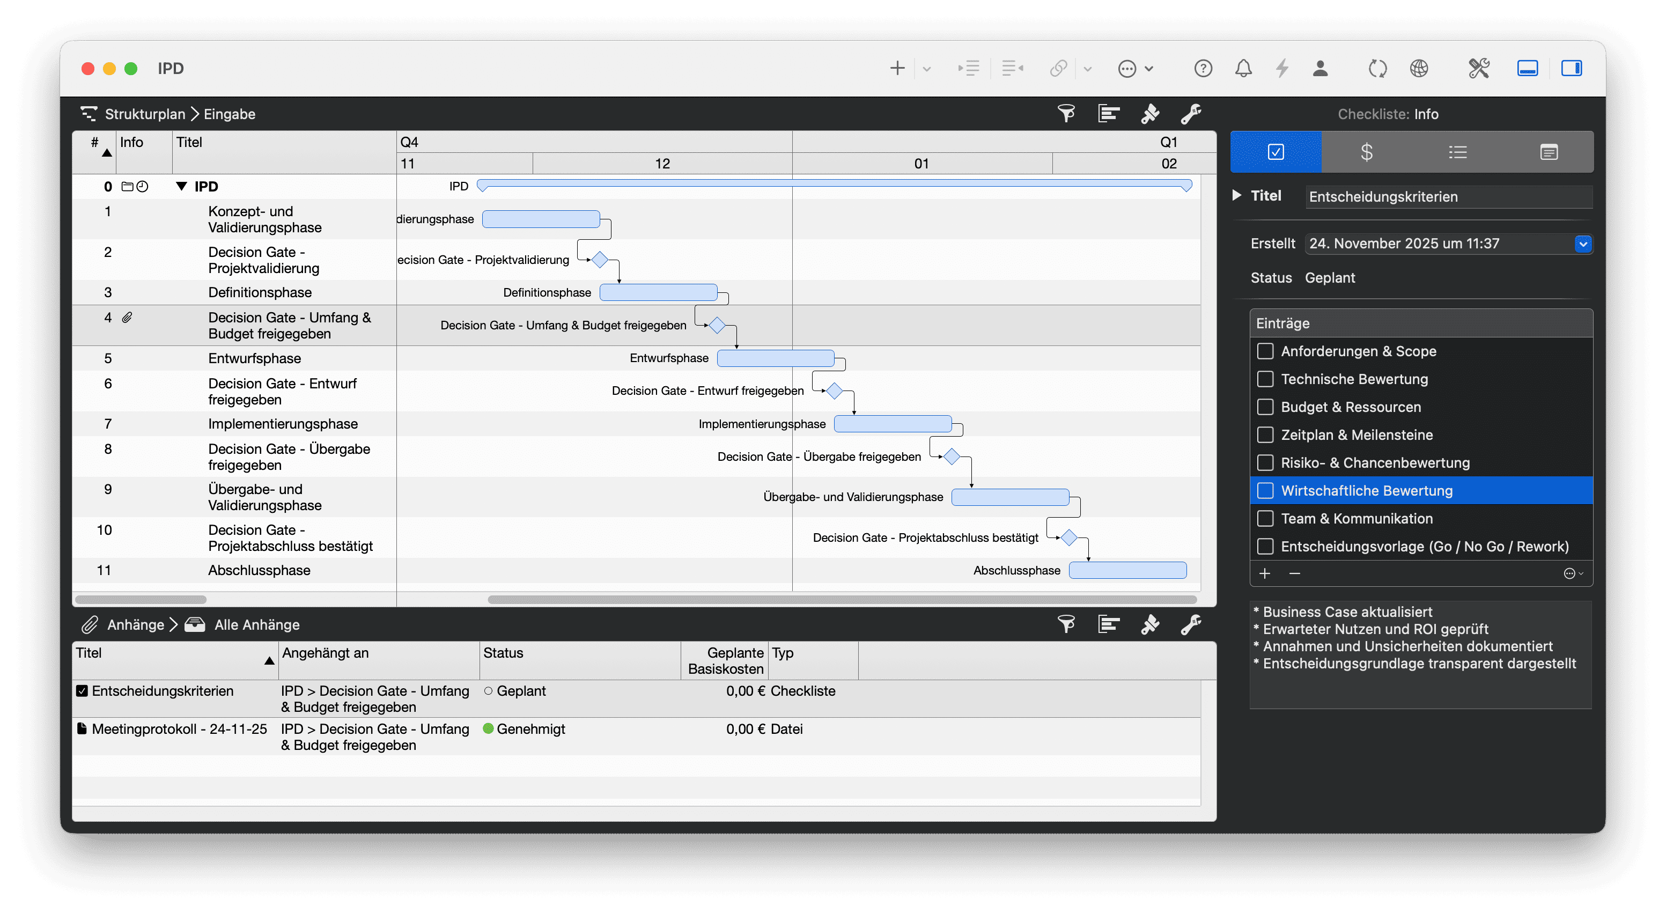
Task: Switch to the list bullet tab in inspector
Action: coord(1458,152)
